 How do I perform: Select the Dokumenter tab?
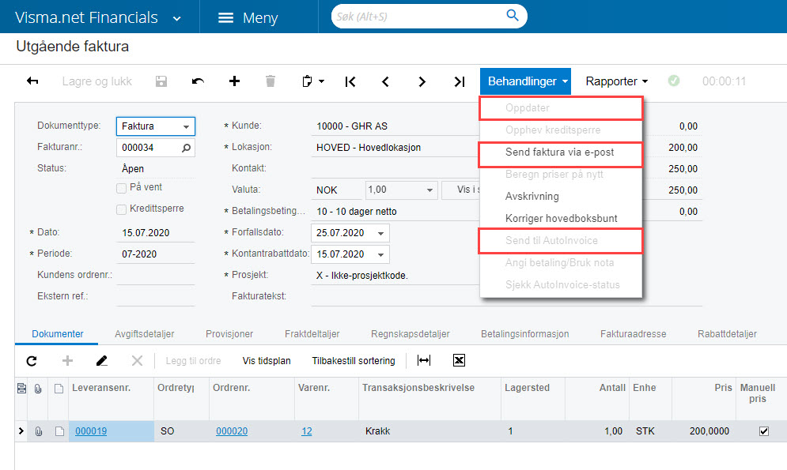coord(57,334)
